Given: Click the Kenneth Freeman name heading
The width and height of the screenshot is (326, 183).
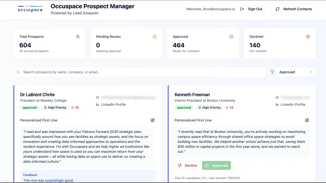Looking at the screenshot, I should [x=192, y=95].
